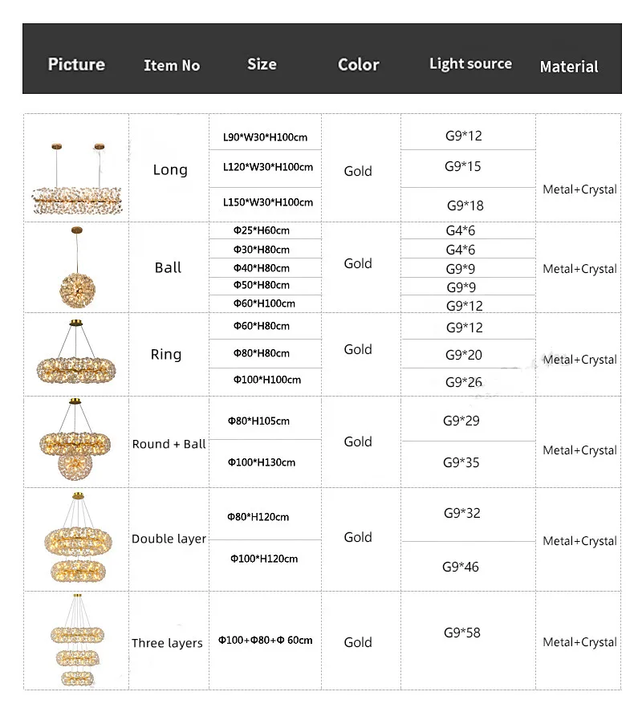Select the Size column header

[x=262, y=64]
